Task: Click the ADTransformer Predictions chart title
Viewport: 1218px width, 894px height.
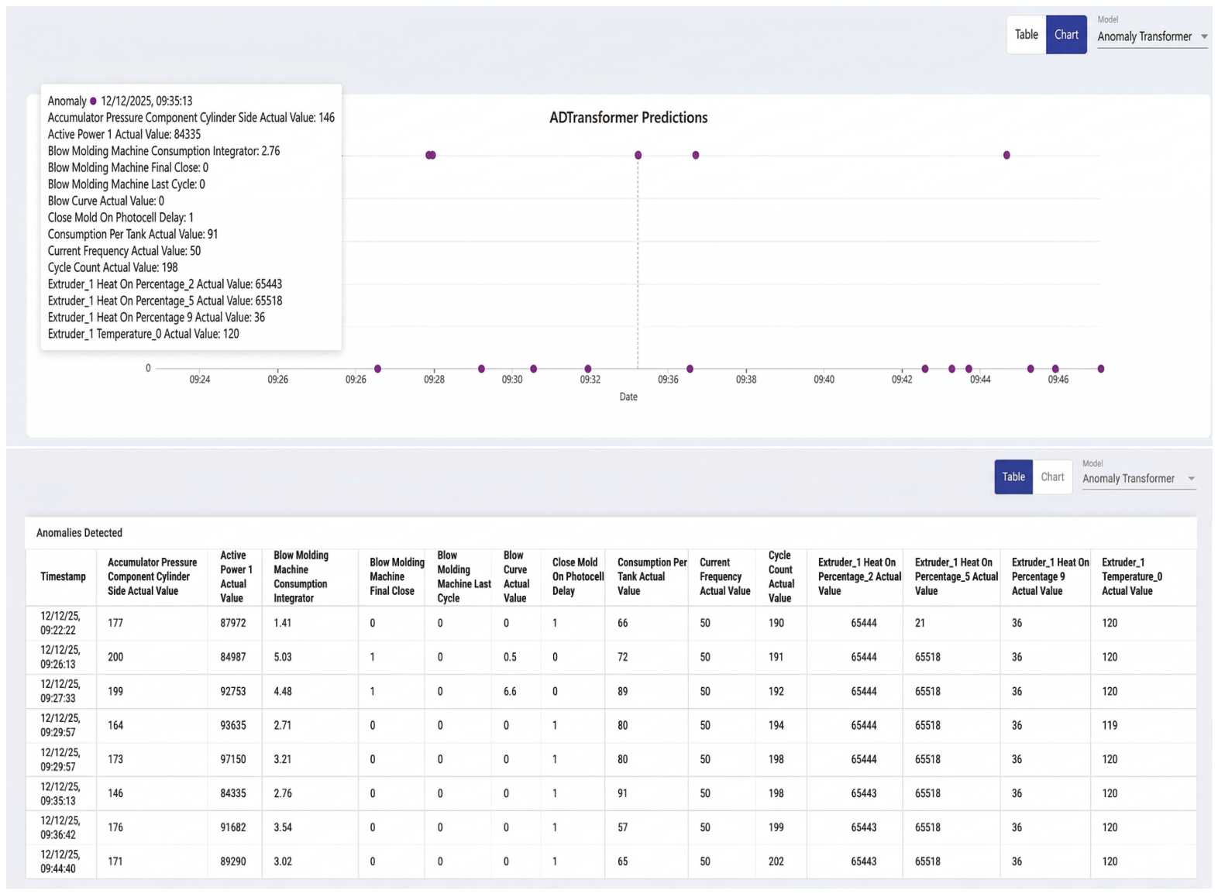Action: (628, 118)
